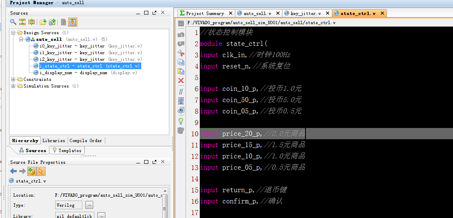
Task: Click Expand All in Sources toolbar
Action: point(31,22)
